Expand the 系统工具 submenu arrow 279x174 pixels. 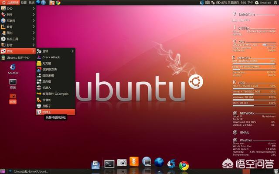[x=34, y=39]
